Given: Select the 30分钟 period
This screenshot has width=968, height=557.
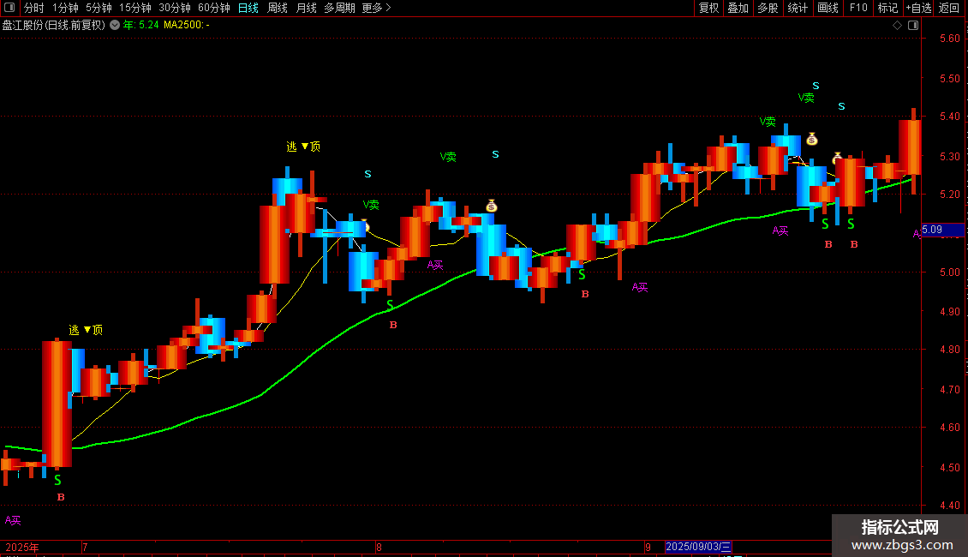Looking at the screenshot, I should tap(175, 8).
